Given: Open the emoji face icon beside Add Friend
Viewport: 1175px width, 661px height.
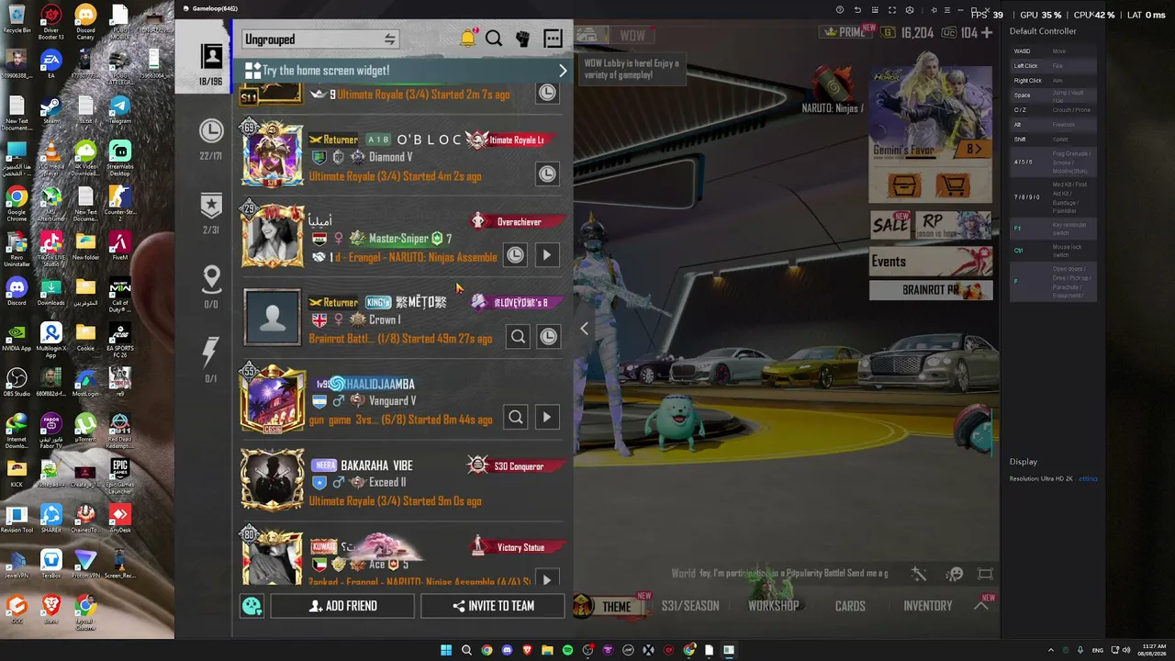Looking at the screenshot, I should pyautogui.click(x=252, y=606).
